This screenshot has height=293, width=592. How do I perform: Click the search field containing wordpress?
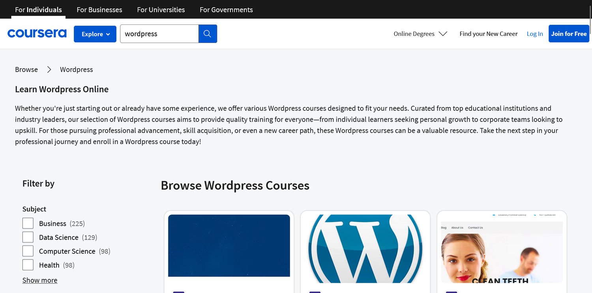point(159,34)
